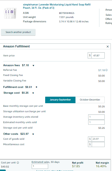This screenshot has width=112, height=171.
Task: Click the dollar sign beside Miscellaneous cost
Action: point(90,144)
